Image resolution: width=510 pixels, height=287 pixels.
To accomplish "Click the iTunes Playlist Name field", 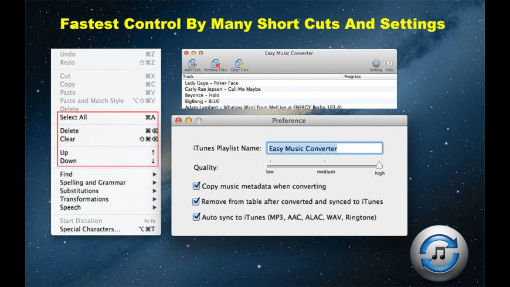I will click(325, 148).
